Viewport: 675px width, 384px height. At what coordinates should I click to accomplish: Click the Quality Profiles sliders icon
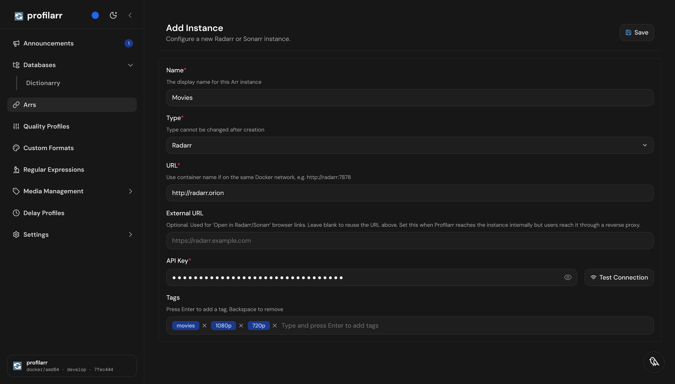tap(16, 126)
